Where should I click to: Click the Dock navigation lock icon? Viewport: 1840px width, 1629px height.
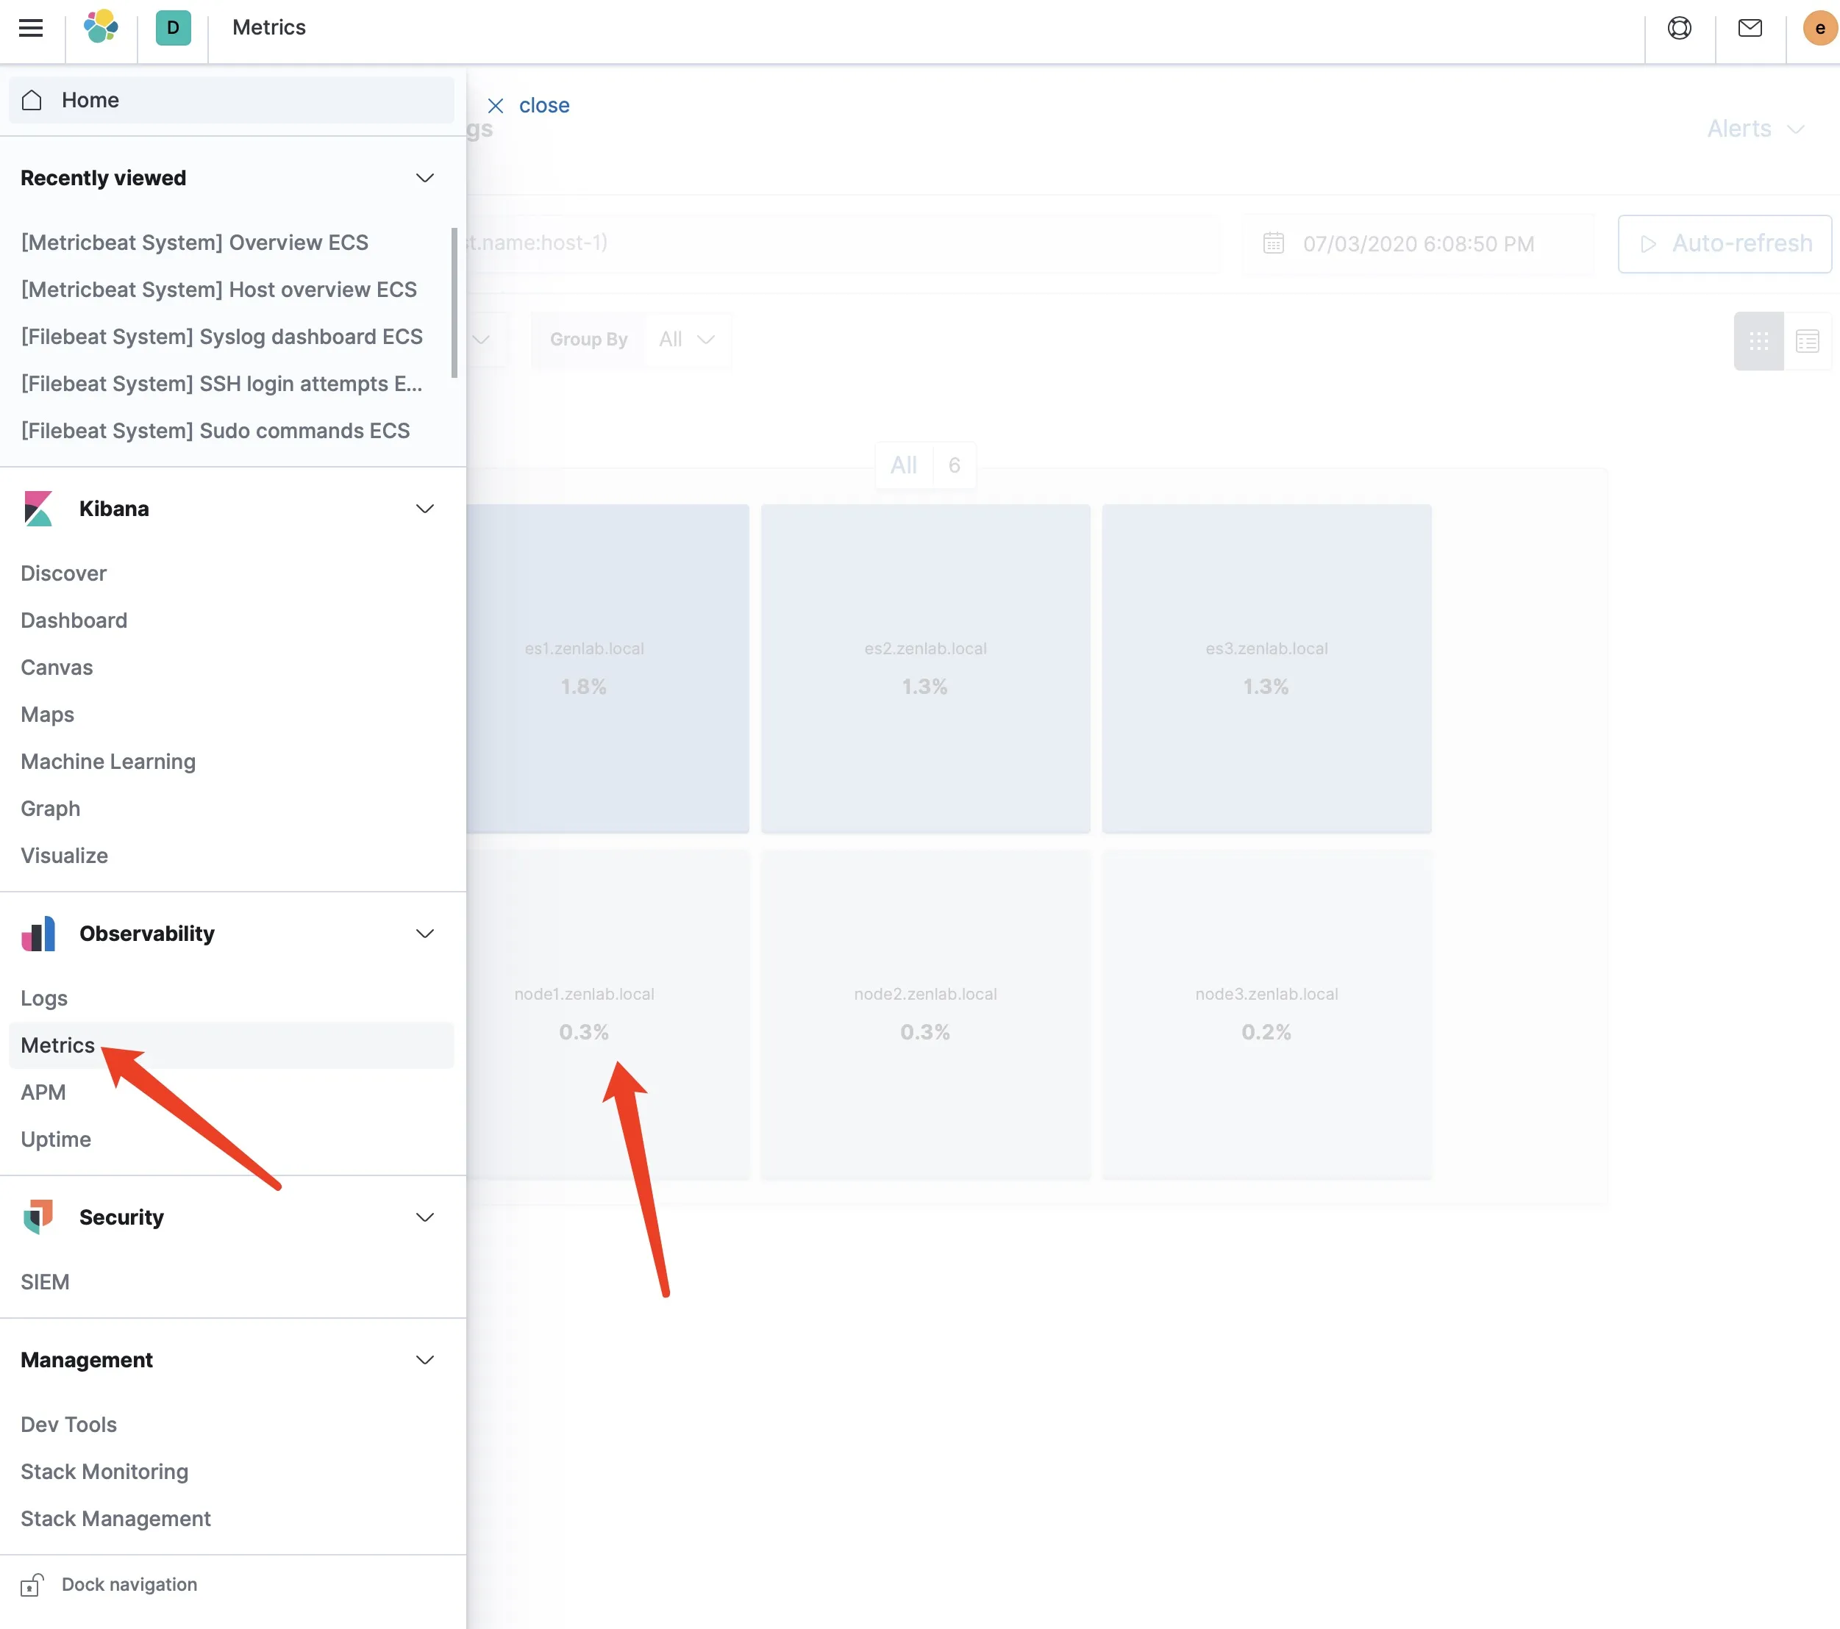click(32, 1585)
